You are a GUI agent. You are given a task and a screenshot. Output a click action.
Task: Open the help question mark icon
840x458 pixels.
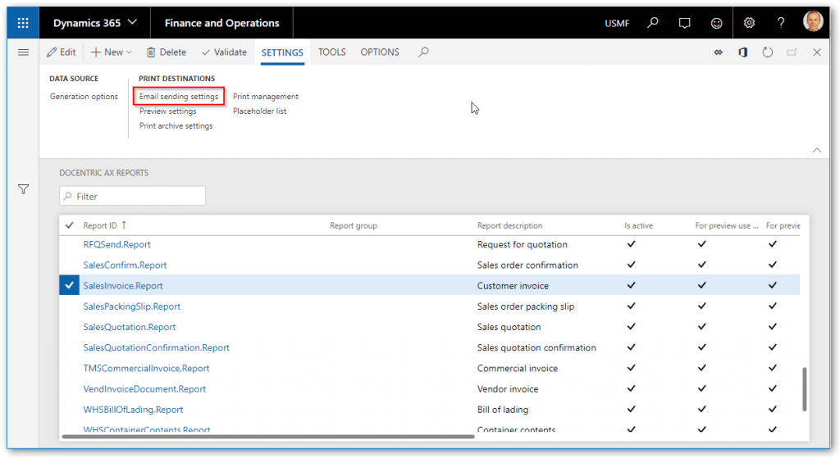click(781, 23)
